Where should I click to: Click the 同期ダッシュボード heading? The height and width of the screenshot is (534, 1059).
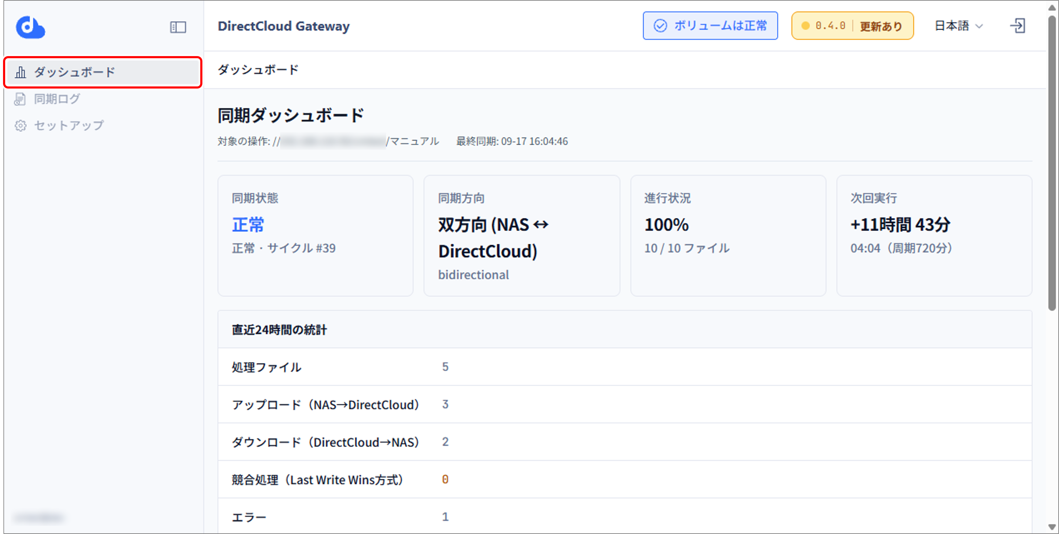pos(291,116)
